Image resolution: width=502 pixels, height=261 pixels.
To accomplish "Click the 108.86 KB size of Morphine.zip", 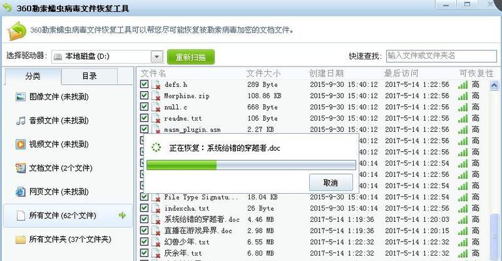I will pyautogui.click(x=264, y=96).
